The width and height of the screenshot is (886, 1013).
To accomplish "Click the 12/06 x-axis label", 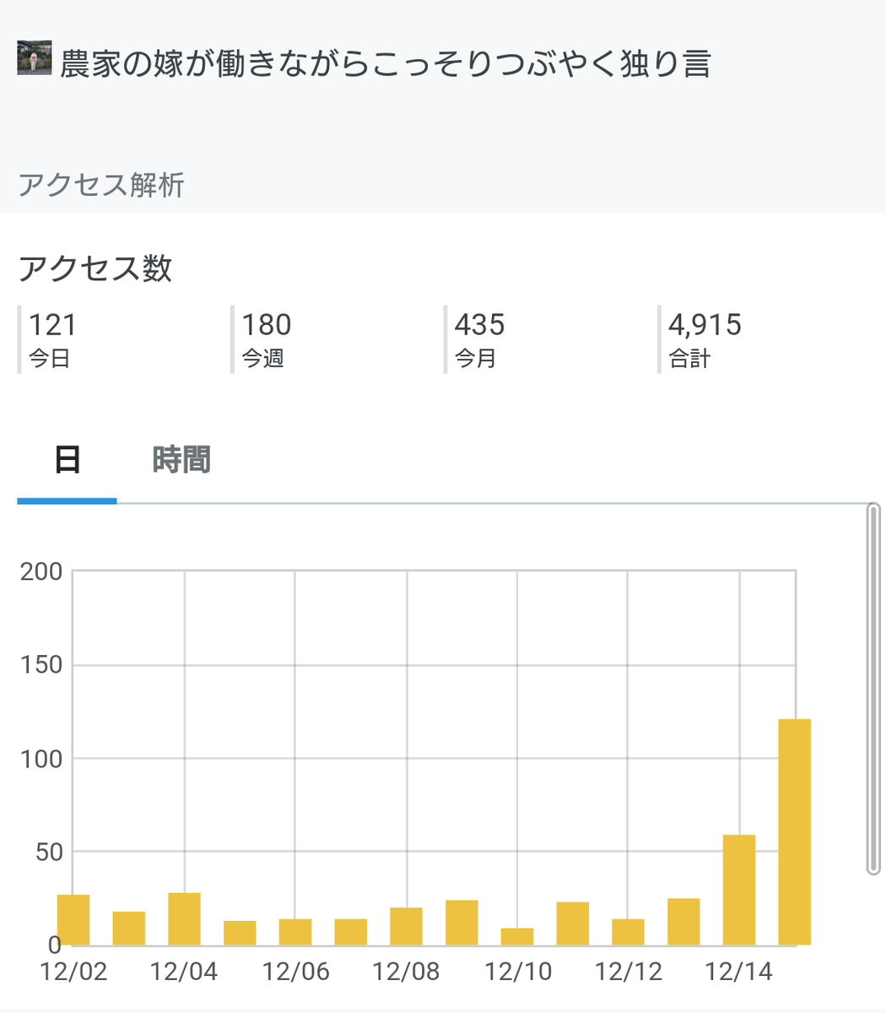I will [x=295, y=972].
